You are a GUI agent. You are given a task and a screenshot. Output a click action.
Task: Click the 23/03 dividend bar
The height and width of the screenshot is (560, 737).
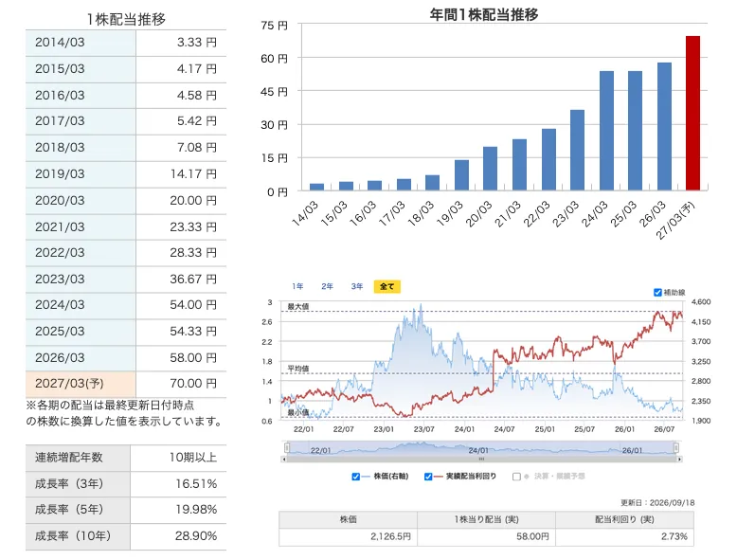(577, 150)
